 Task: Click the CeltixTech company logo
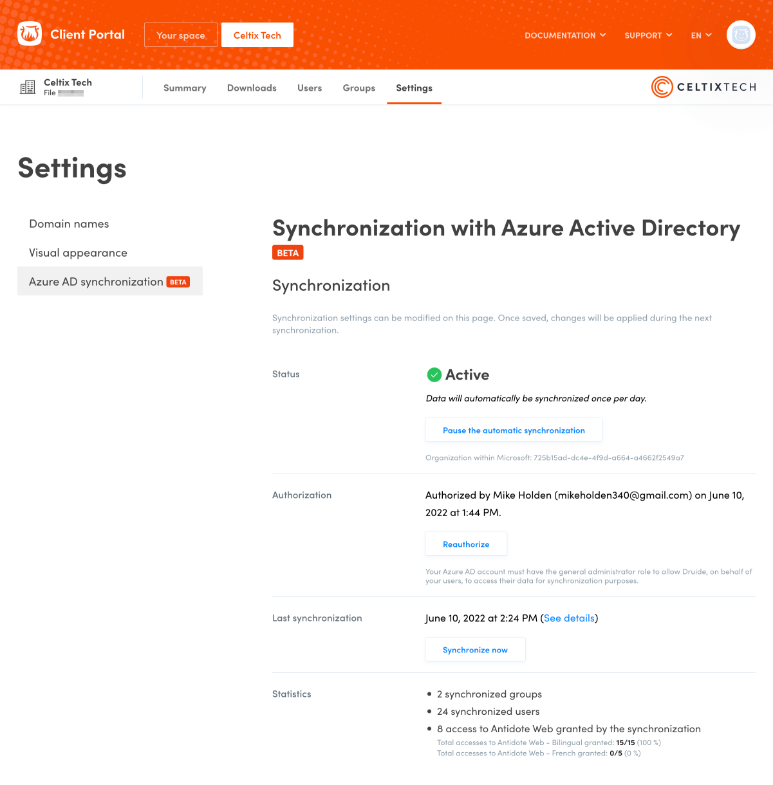point(703,87)
